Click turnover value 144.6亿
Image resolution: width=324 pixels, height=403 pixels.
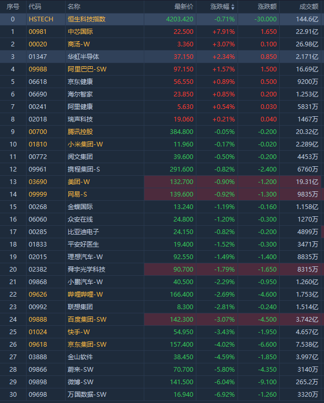click(307, 19)
